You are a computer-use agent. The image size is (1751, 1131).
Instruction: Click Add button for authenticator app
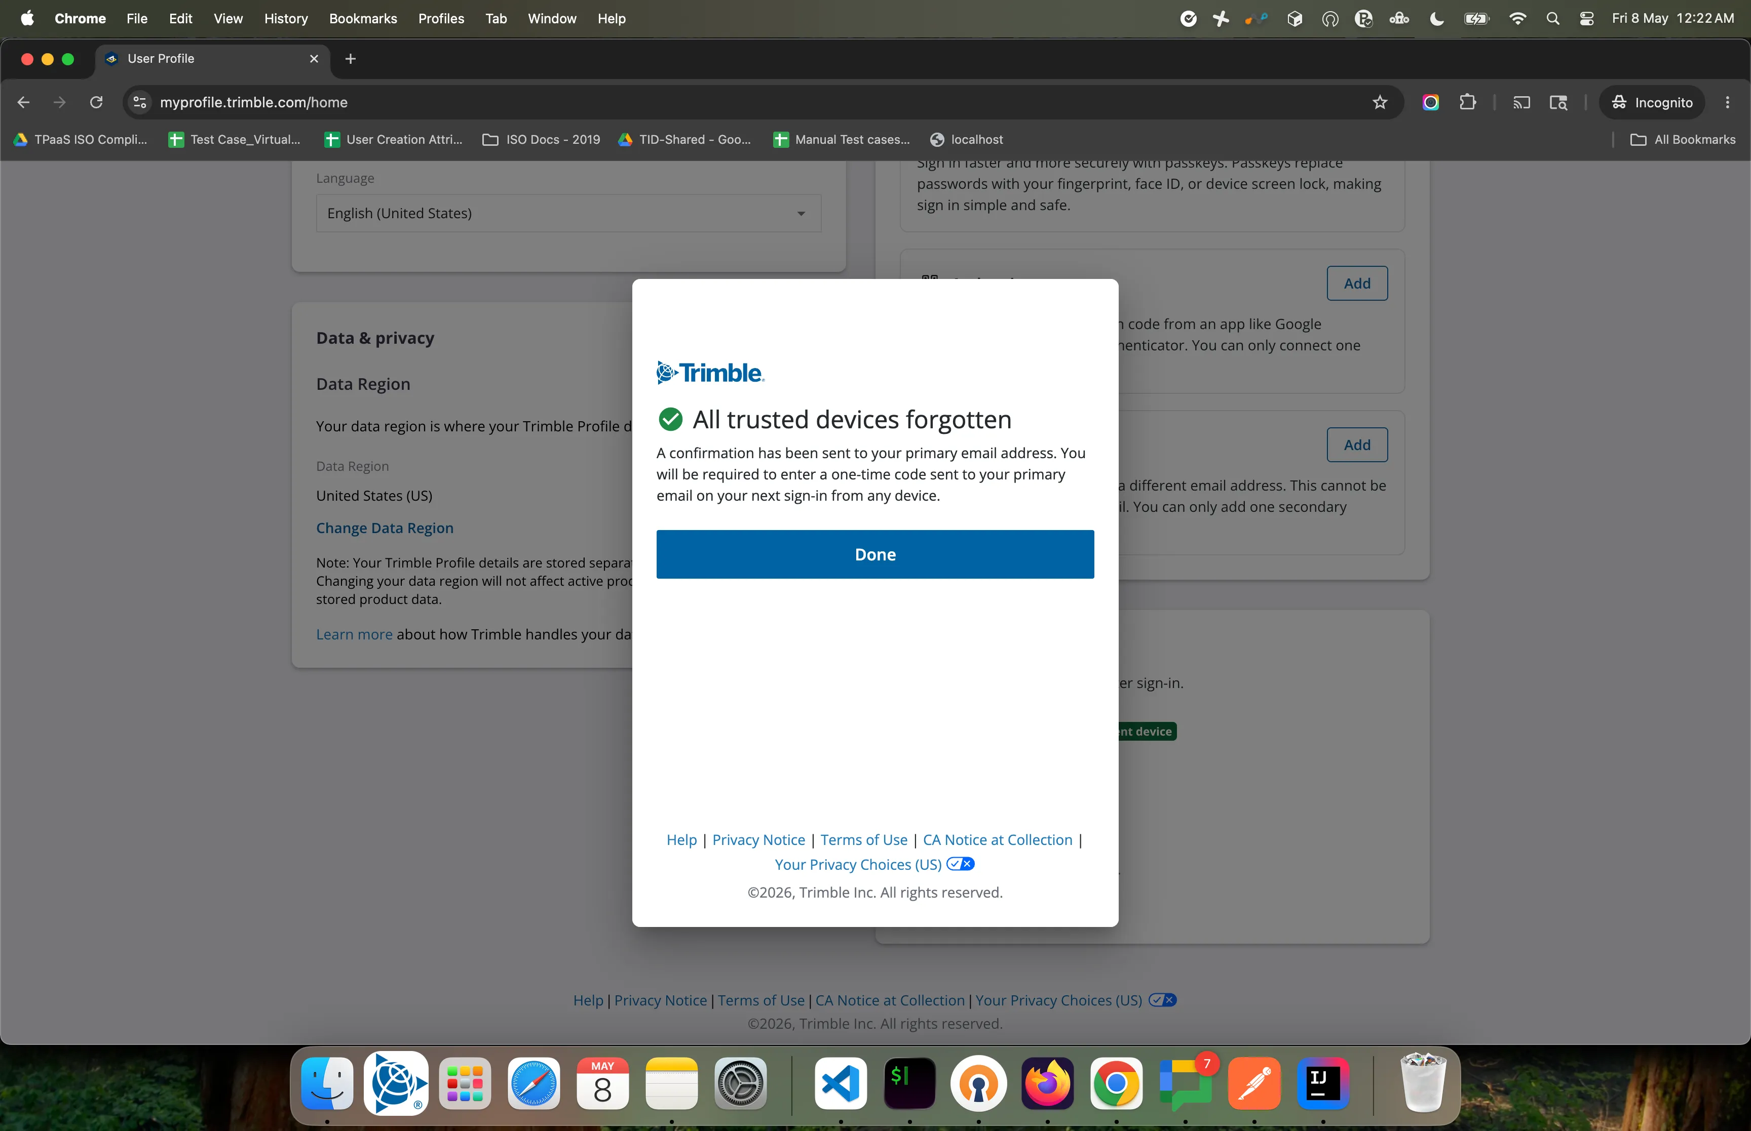coord(1356,282)
